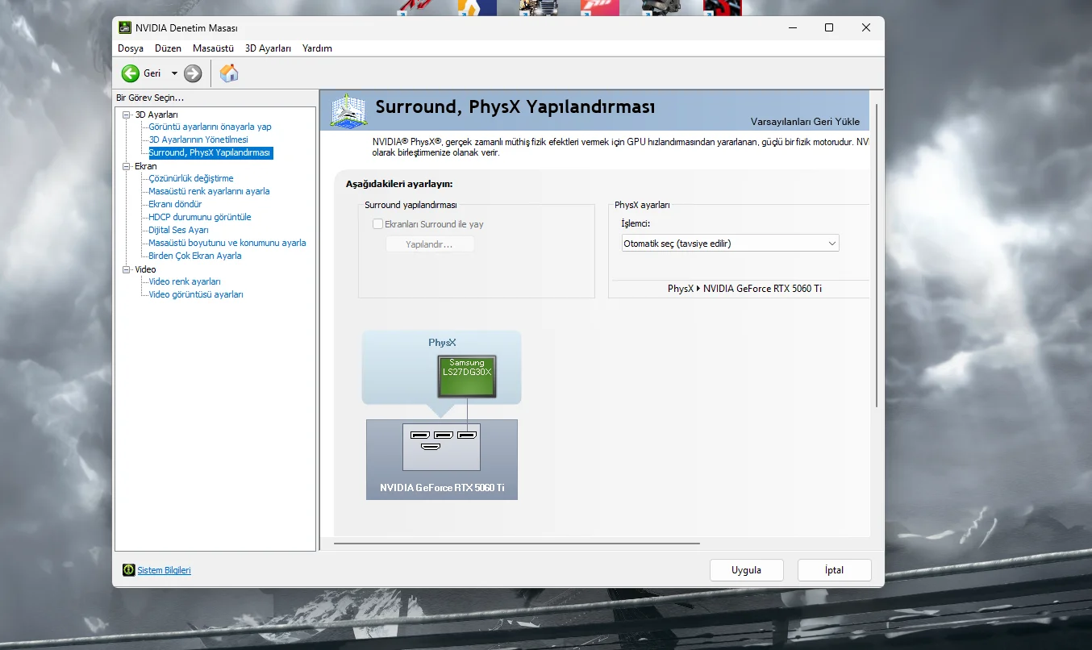
Task: Select Ekranı döndür in the tree
Action: click(x=175, y=204)
